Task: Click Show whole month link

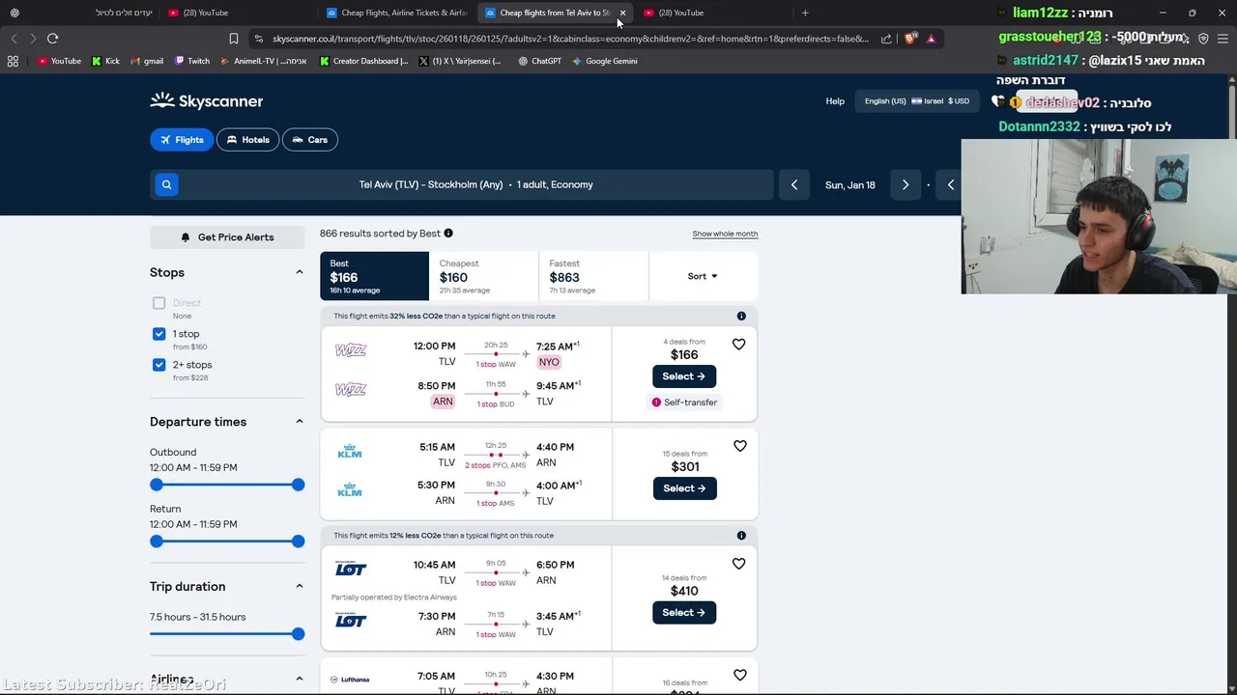Action: pos(725,234)
